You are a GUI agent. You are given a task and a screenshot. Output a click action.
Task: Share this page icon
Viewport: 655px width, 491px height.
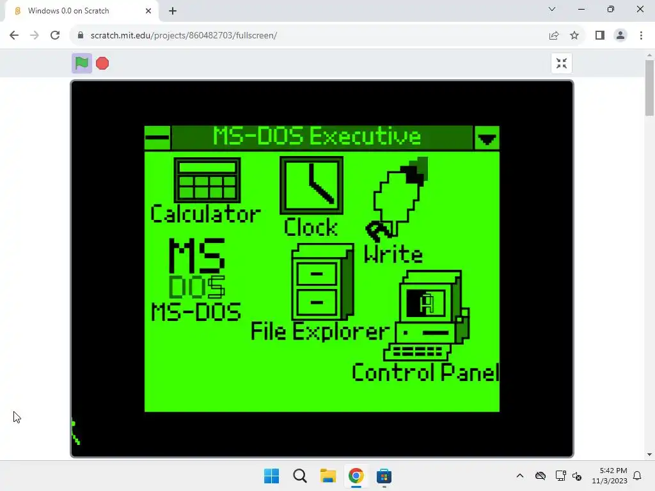(554, 36)
